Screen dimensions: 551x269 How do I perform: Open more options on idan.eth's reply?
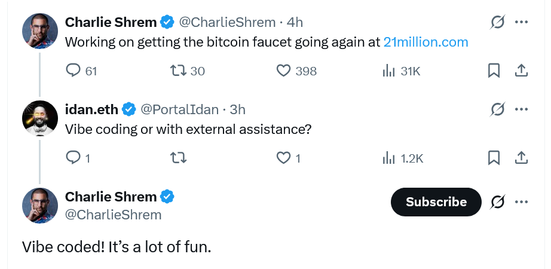521,109
